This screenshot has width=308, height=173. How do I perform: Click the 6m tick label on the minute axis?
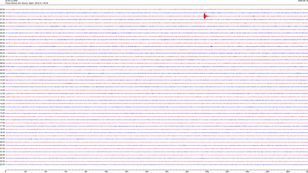pos(66,172)
